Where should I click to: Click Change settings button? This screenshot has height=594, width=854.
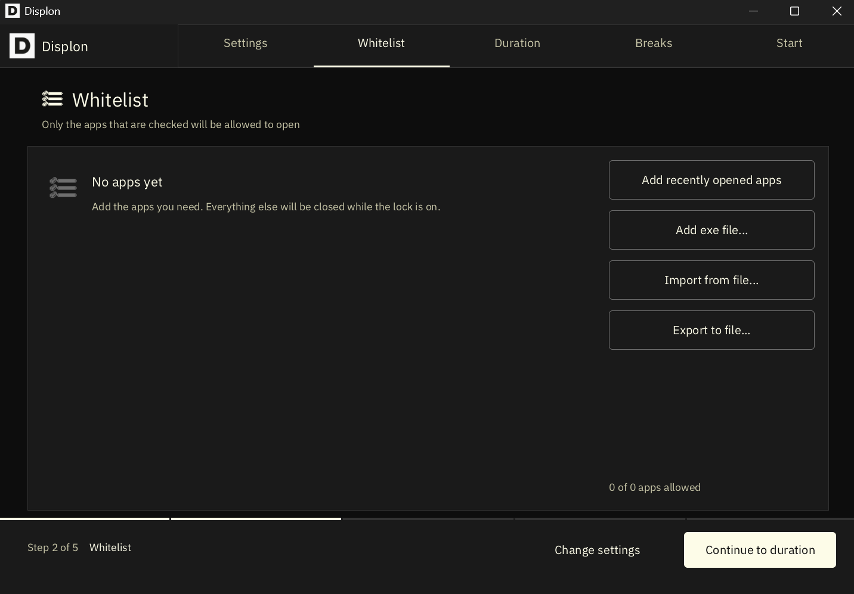[x=597, y=550]
